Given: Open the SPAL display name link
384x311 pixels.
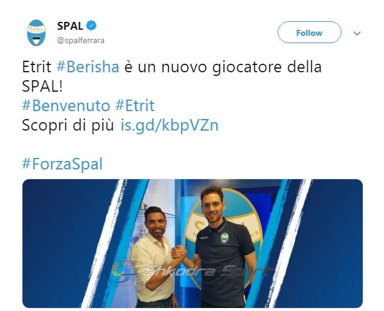Looking at the screenshot, I should tap(70, 26).
